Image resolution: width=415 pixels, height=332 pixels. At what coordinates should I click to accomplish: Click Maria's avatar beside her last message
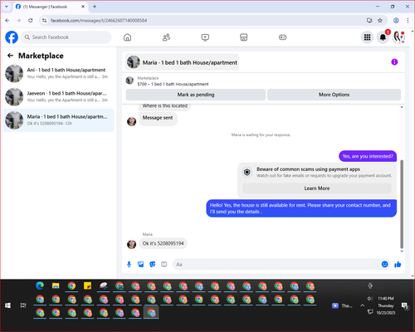(131, 244)
